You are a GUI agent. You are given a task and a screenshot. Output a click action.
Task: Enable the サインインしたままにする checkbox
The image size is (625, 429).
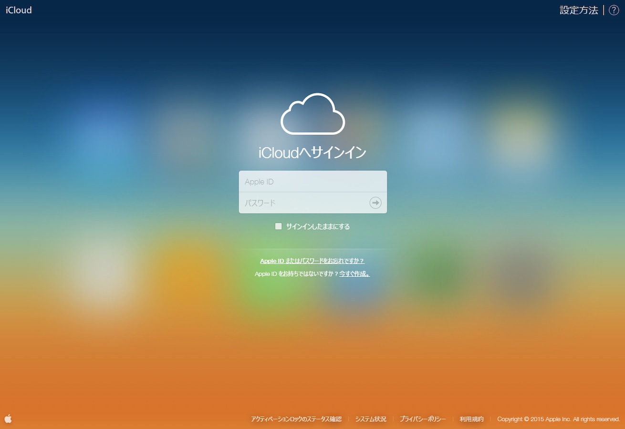[x=279, y=226]
